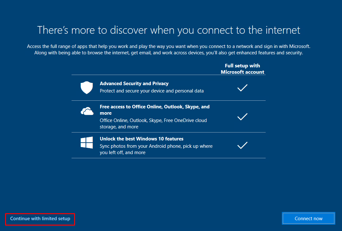Click checkmark for Free access to Office Online
The width and height of the screenshot is (342, 231).
click(242, 117)
